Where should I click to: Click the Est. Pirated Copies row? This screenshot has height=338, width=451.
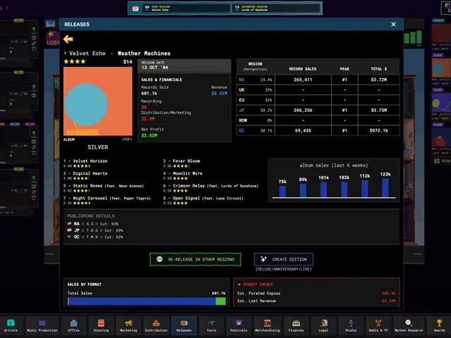click(x=316, y=294)
